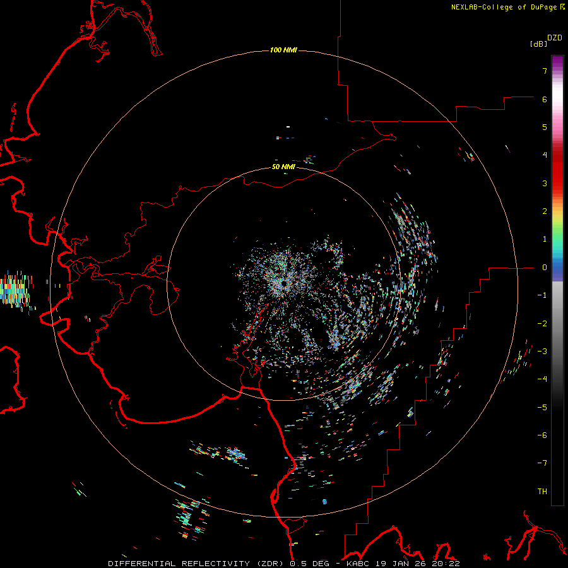Click the TH threshold label on the scale

tap(542, 492)
